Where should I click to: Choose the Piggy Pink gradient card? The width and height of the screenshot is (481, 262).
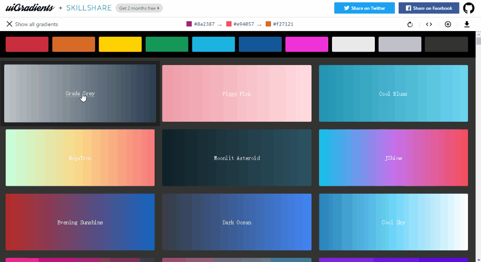tap(237, 93)
